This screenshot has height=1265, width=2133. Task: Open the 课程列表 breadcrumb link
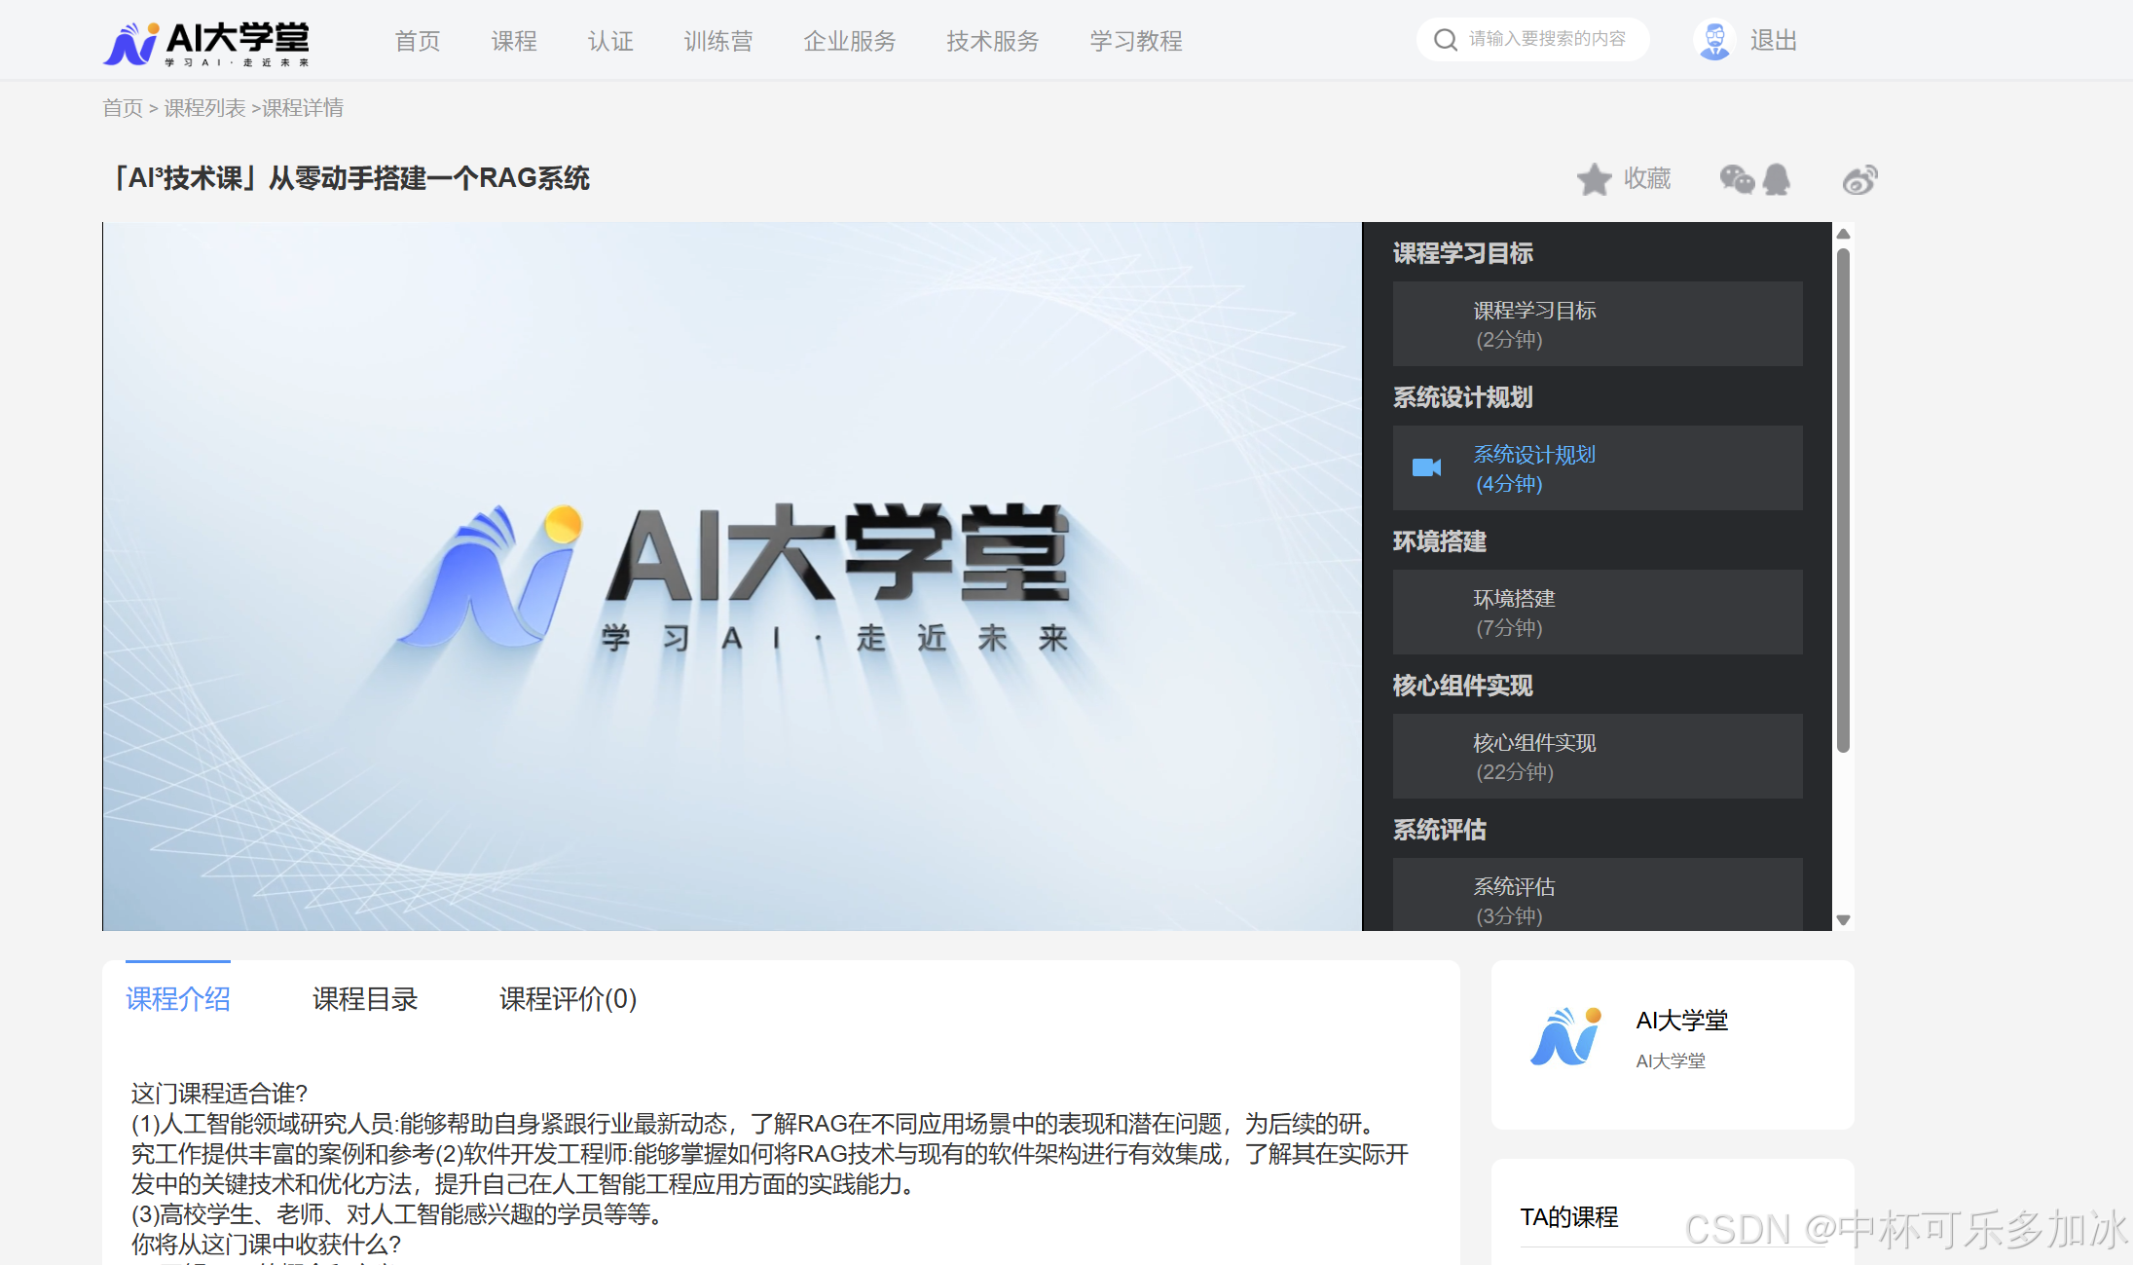pyautogui.click(x=204, y=108)
